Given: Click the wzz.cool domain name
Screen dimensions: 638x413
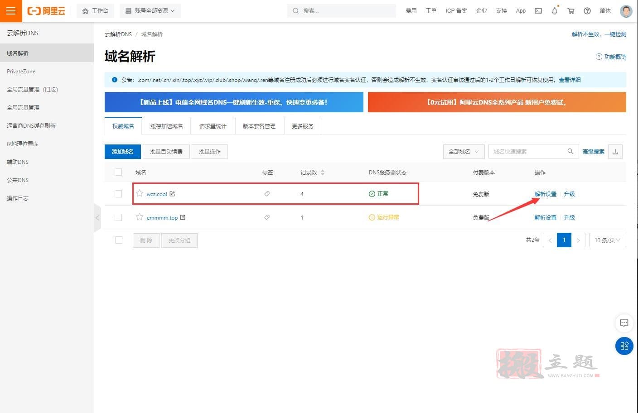Looking at the screenshot, I should click(x=157, y=194).
